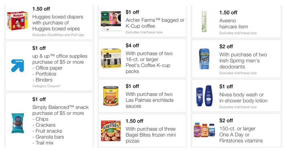Screen dimensions: 286x151
Task: Tap the Nivea body wash bottles image
Action: [204, 96]
